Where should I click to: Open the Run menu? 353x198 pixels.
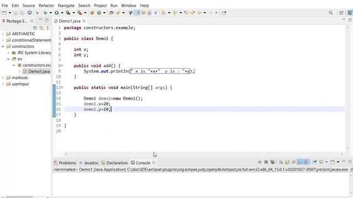point(114,5)
